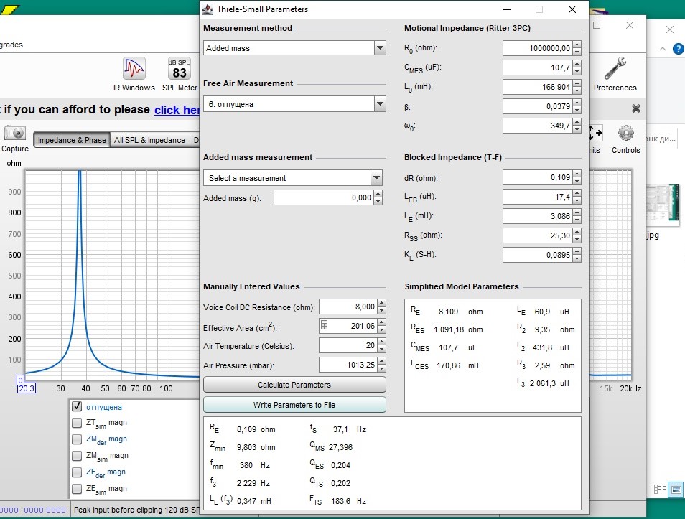This screenshot has width=685, height=519.
Task: Click the Capture camera icon
Action: click(15, 134)
